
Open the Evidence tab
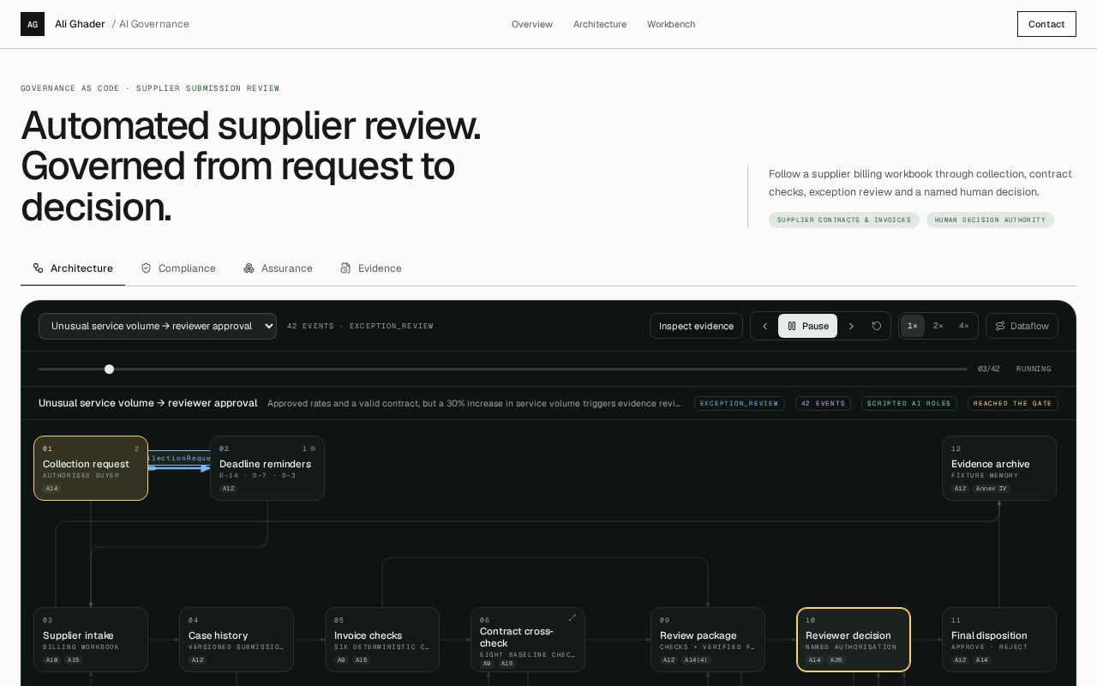371,268
